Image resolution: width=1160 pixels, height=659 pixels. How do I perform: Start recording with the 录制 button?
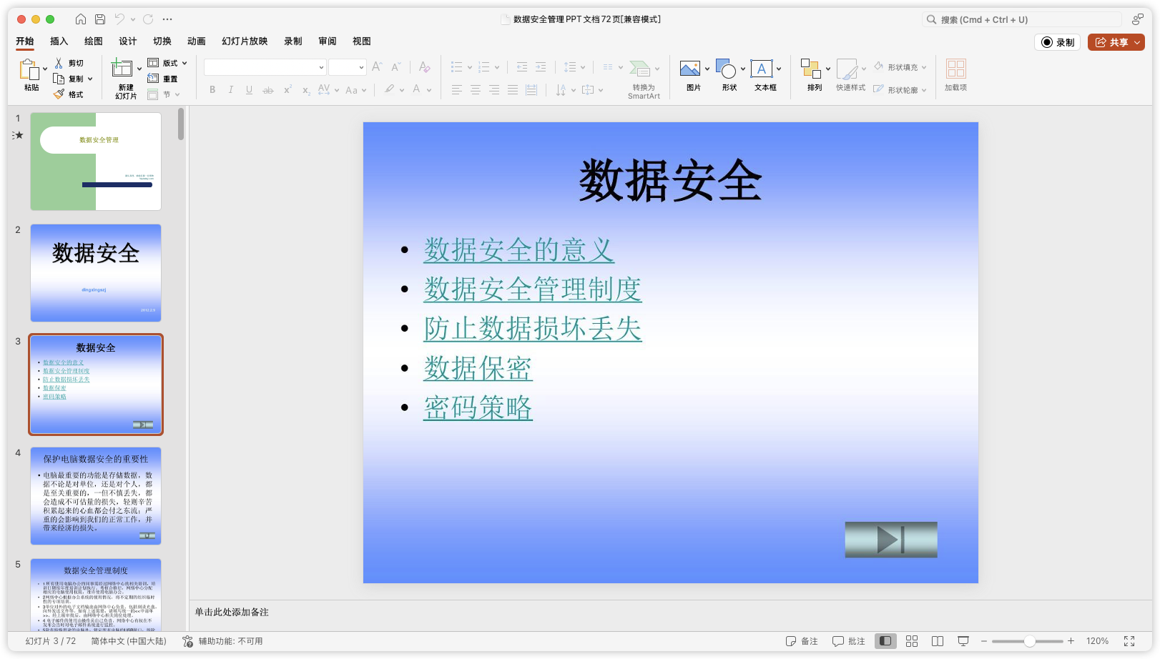[x=1057, y=41]
